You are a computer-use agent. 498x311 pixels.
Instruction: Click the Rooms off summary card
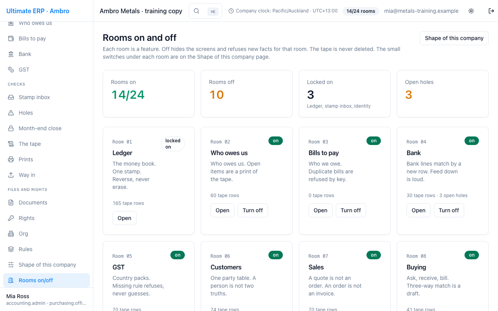coord(247,94)
